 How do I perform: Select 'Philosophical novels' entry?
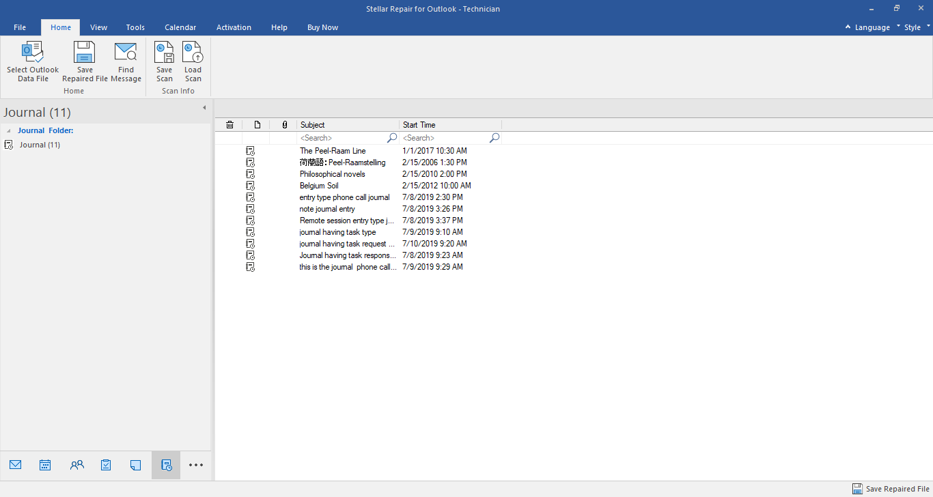point(332,174)
